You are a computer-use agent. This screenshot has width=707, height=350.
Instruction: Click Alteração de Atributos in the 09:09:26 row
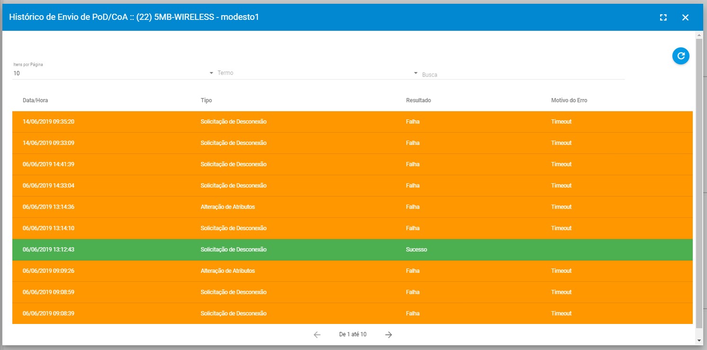coord(228,271)
